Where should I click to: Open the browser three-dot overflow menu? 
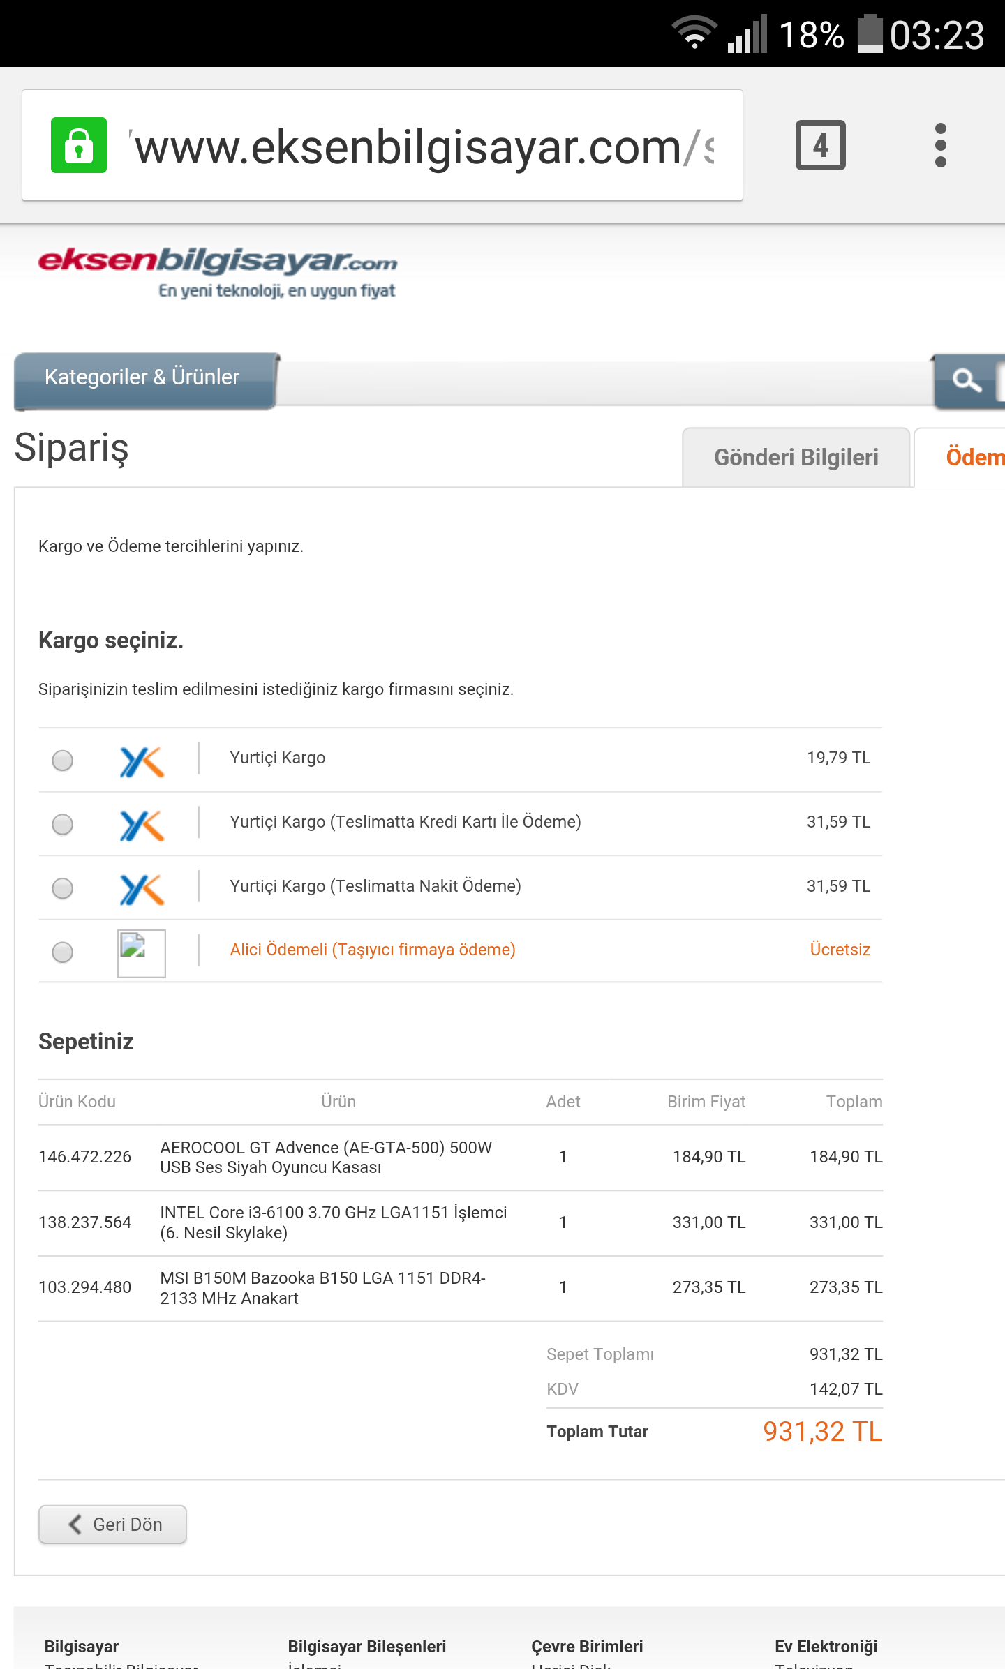[x=940, y=145]
